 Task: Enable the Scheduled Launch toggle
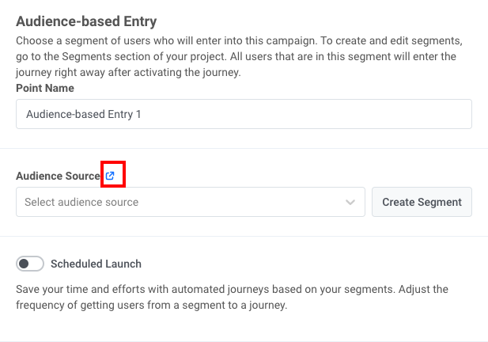point(30,264)
